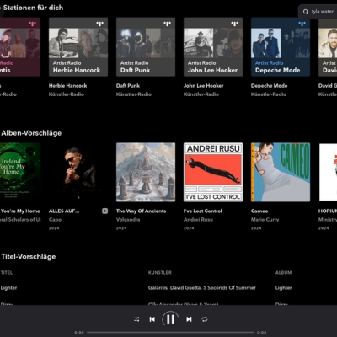Open Cameo album cover
337x337 pixels.
(281, 172)
